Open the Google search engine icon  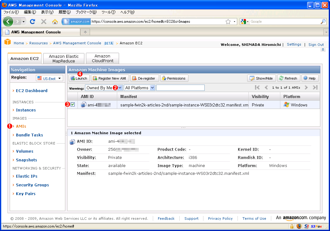[243, 22]
